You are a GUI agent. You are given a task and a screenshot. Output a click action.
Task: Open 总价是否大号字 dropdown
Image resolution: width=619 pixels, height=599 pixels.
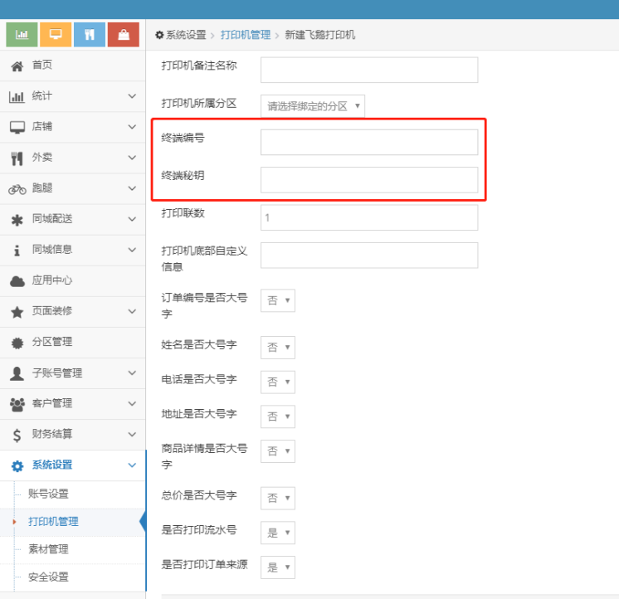[278, 498]
